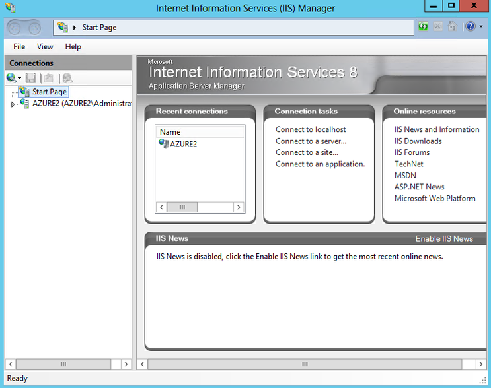This screenshot has width=491, height=388.
Task: Click the Stop icon in address toolbar
Action: (437, 26)
